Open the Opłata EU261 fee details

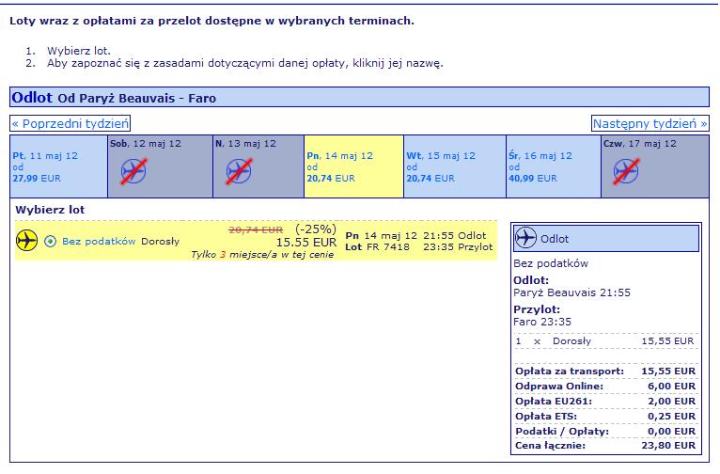554,402
